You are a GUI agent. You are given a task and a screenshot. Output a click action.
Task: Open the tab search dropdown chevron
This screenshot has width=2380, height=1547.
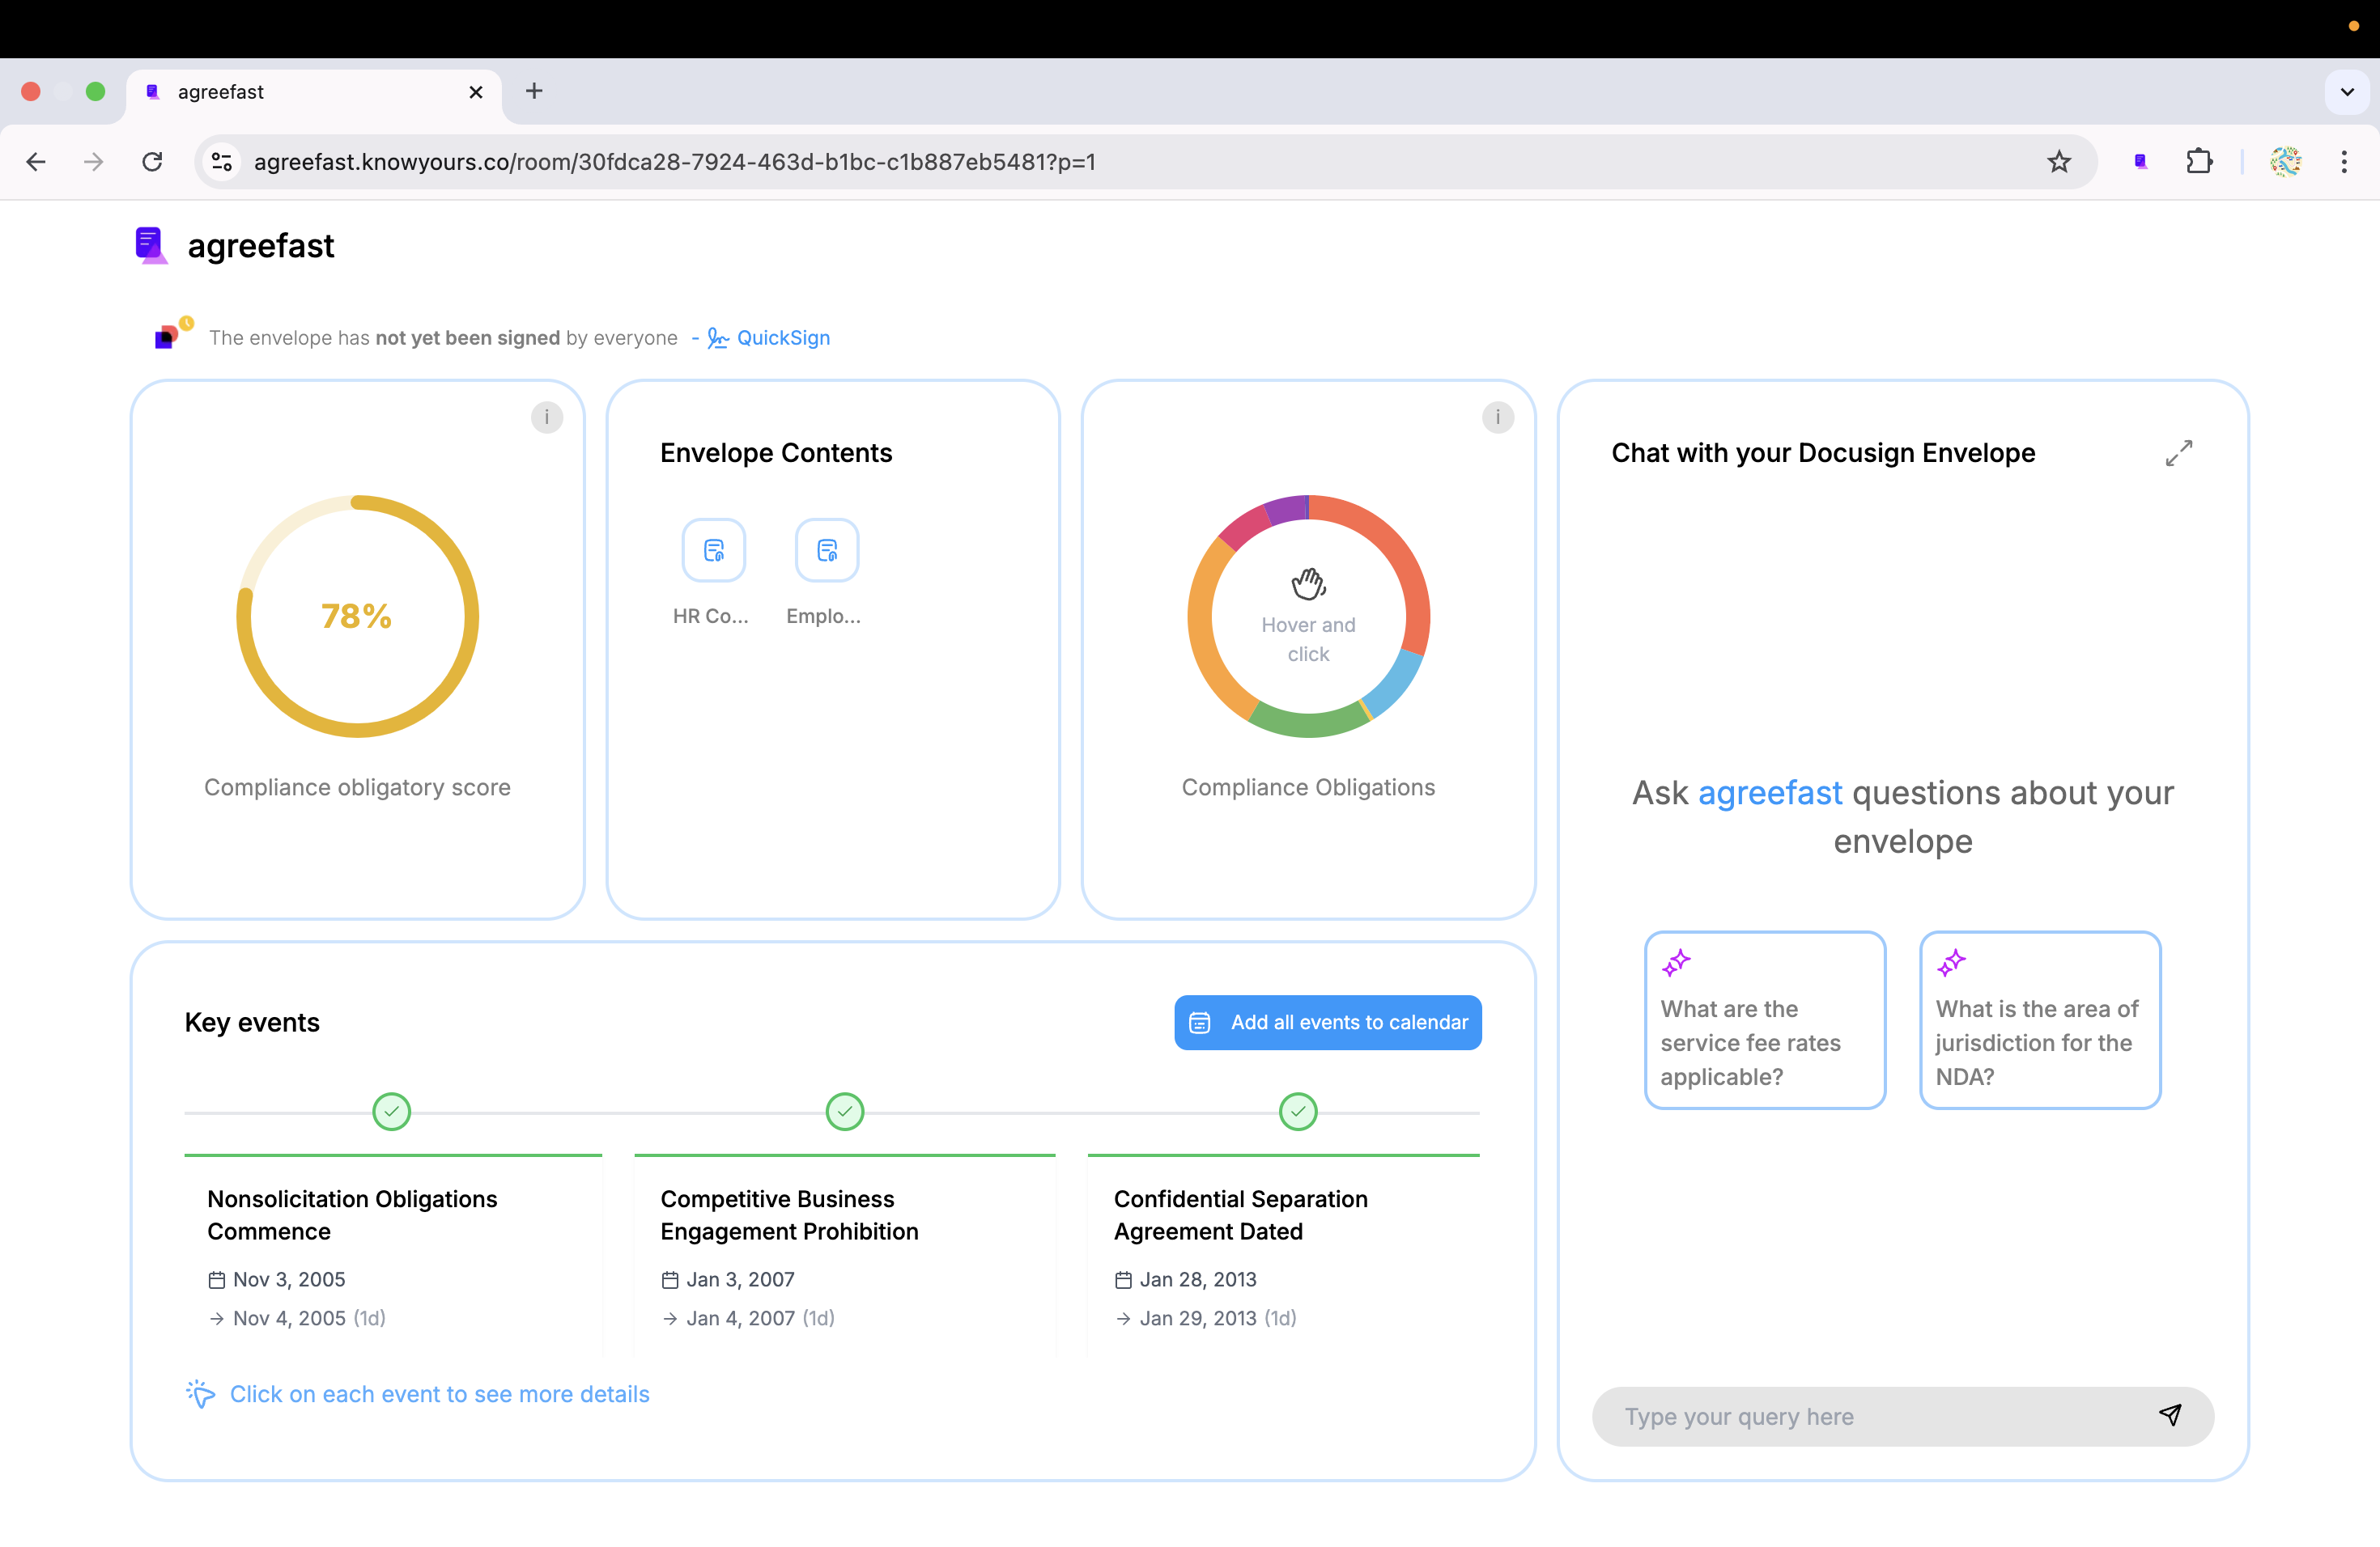coord(2346,92)
